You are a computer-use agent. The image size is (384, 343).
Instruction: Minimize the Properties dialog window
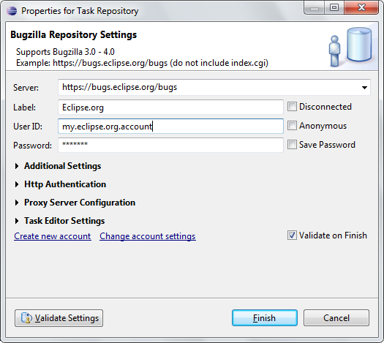315,8
